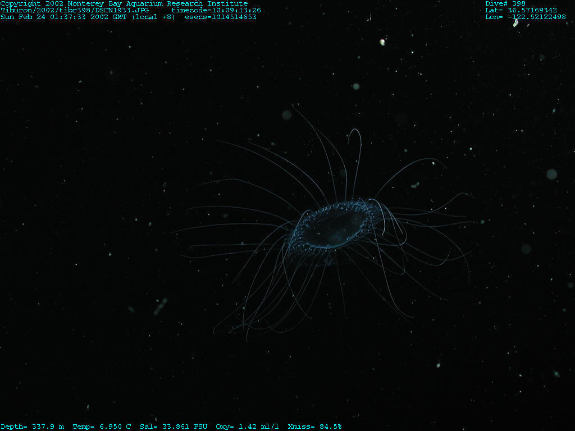The image size is (575, 431).
Task: Click the bright white particle near top center
Action: (x=382, y=42)
